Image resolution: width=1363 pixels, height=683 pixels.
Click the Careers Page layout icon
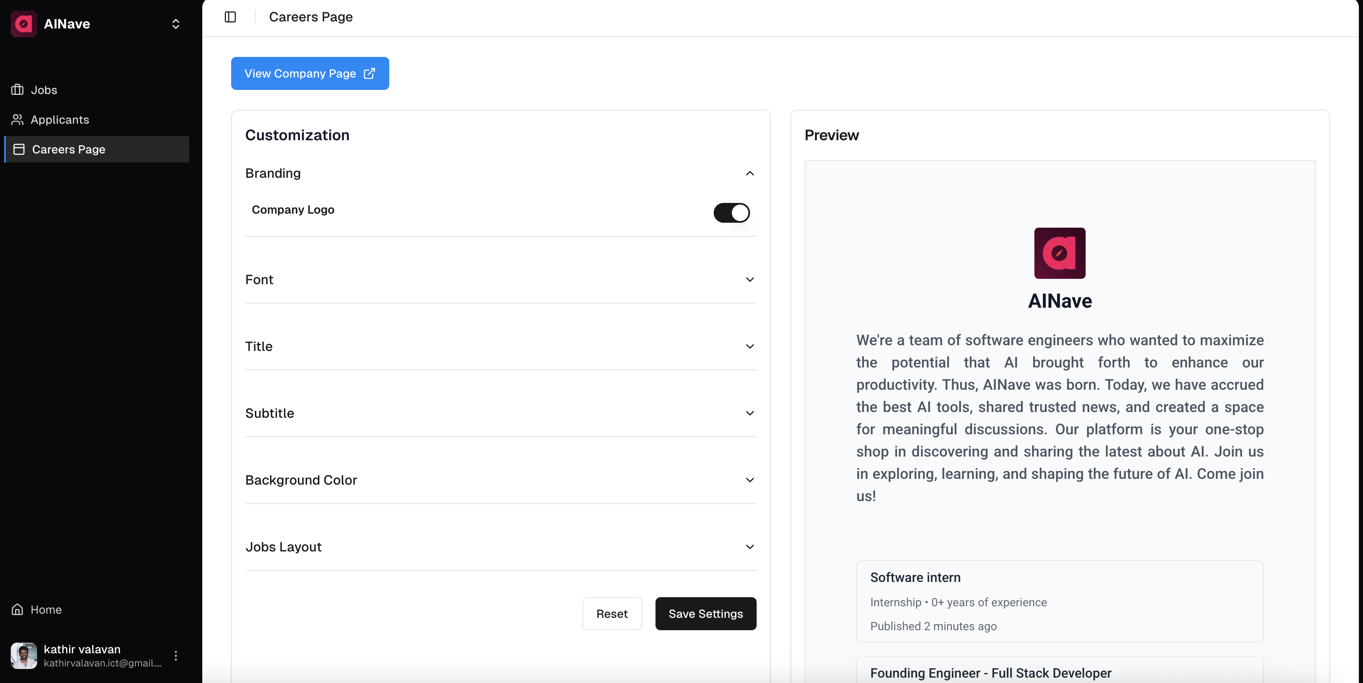(19, 149)
